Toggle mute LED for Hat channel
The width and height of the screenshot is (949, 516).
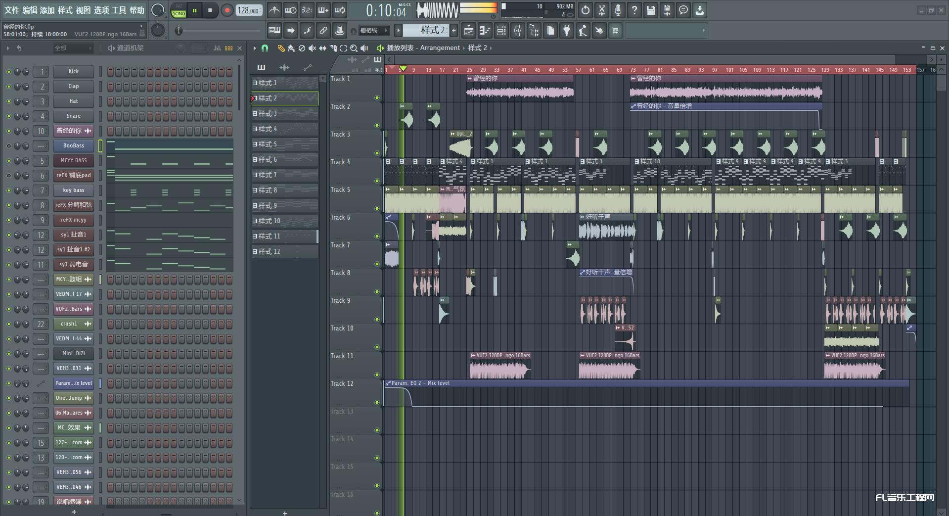pyautogui.click(x=8, y=101)
